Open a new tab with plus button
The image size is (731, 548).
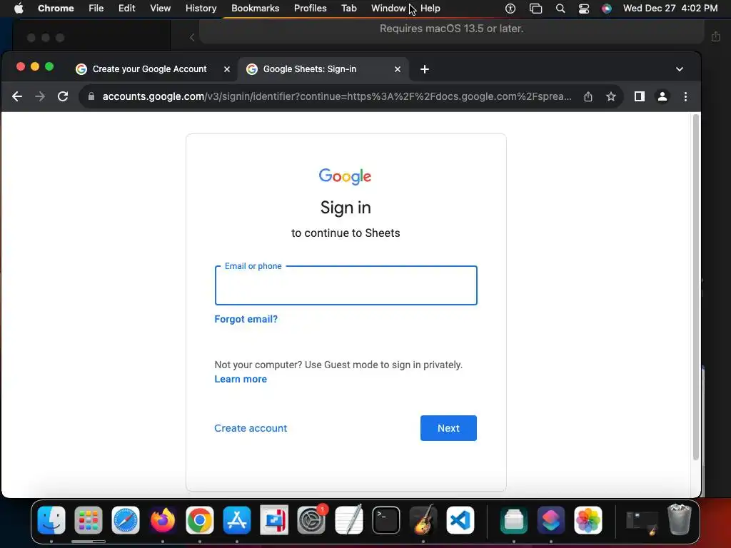[x=425, y=69]
